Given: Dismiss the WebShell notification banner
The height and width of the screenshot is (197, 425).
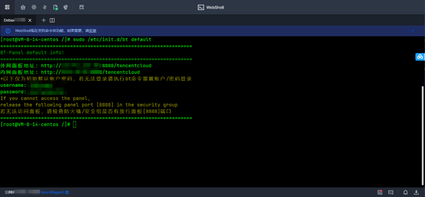Looking at the screenshot, I should [x=412, y=31].
